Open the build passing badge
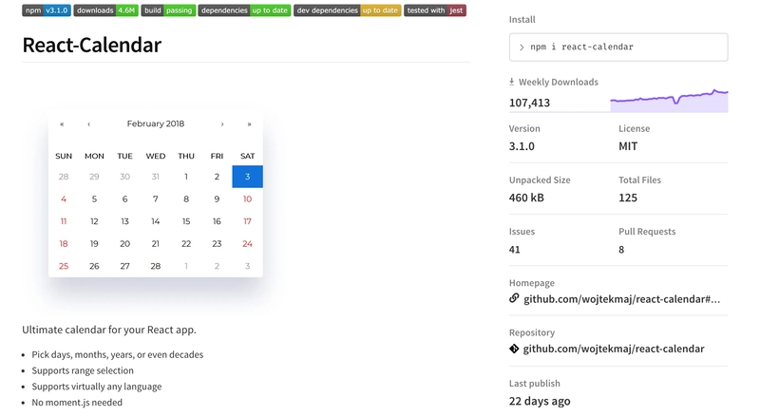 168,10
